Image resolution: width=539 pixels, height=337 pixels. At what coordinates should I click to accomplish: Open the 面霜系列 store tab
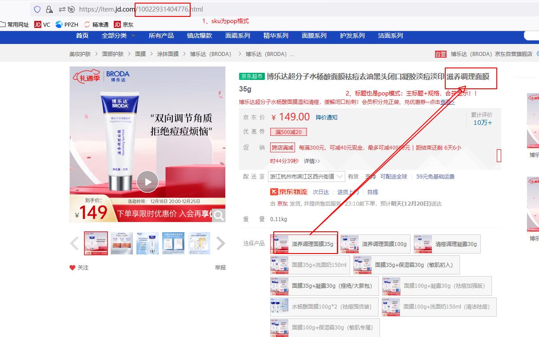point(238,36)
